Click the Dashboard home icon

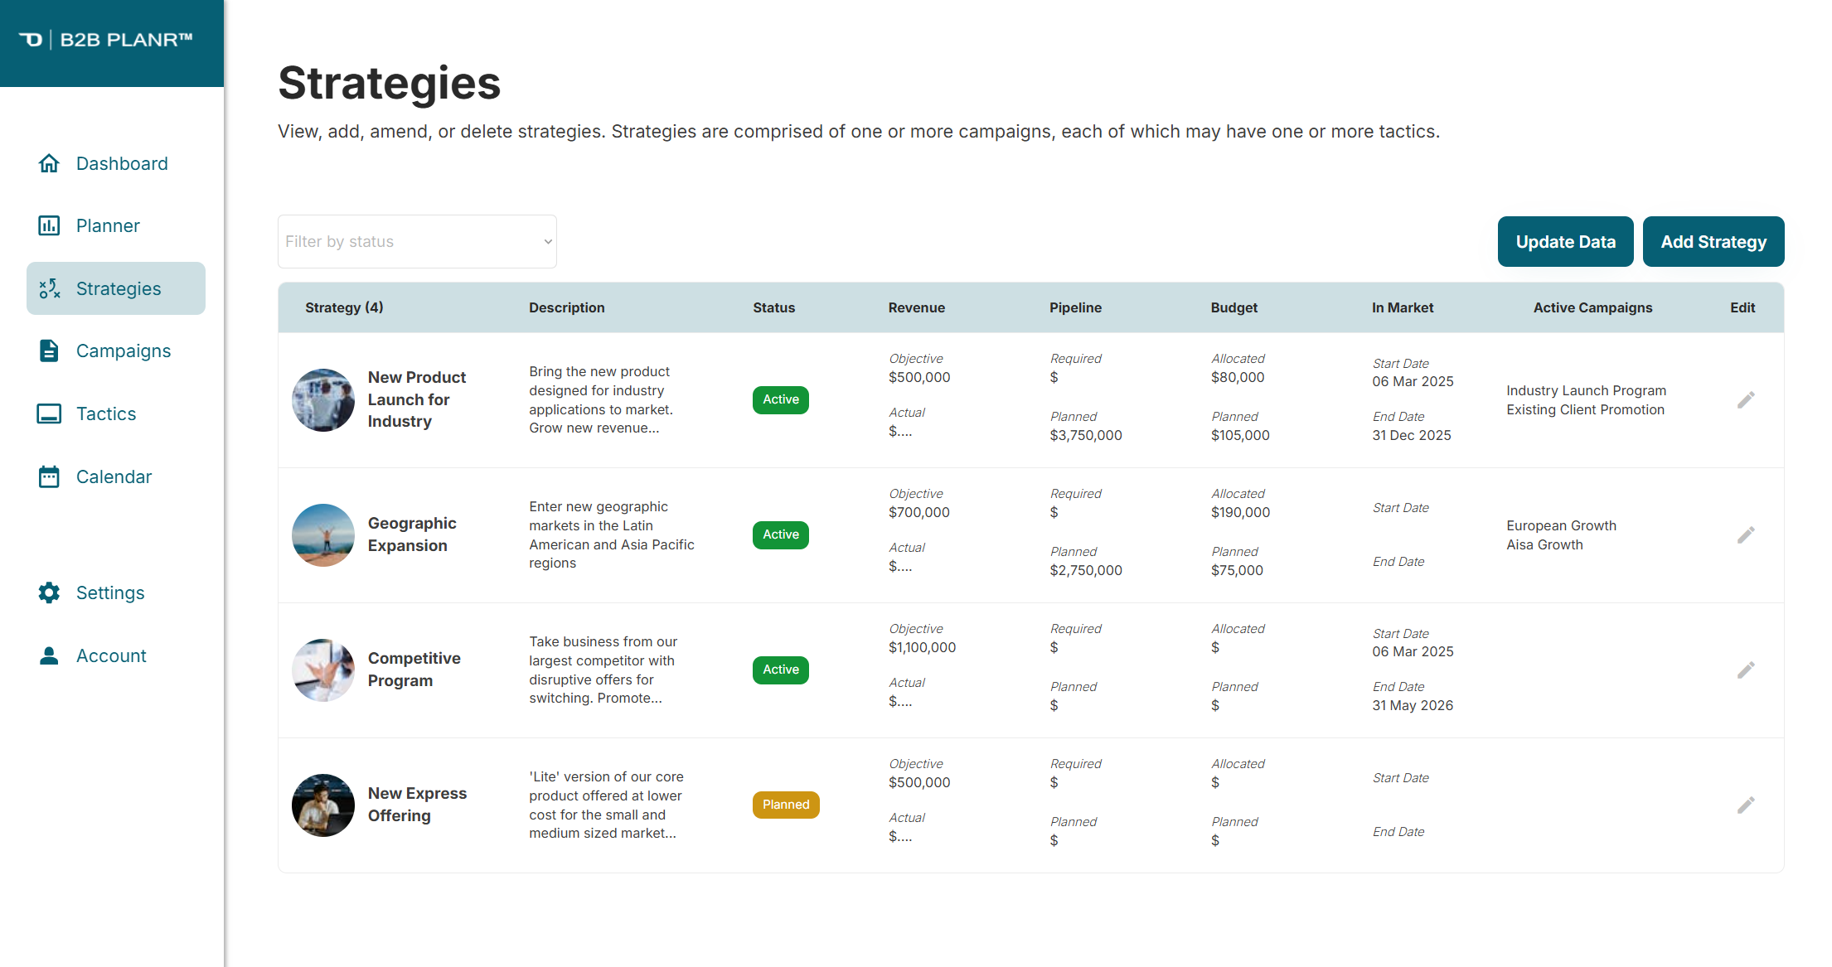pyautogui.click(x=49, y=163)
